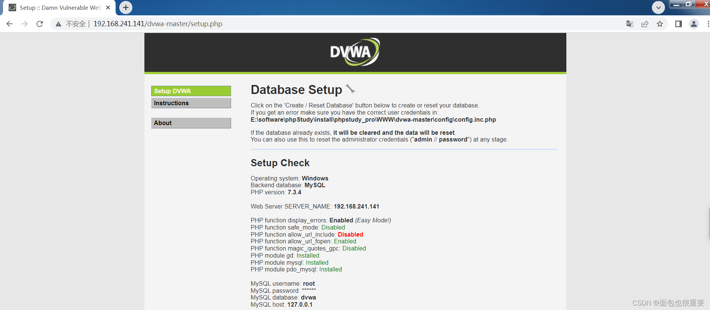Reload the DVWA setup page

40,24
